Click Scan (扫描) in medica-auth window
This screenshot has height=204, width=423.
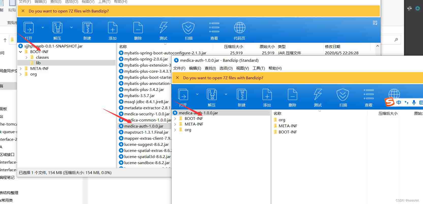[343, 98]
